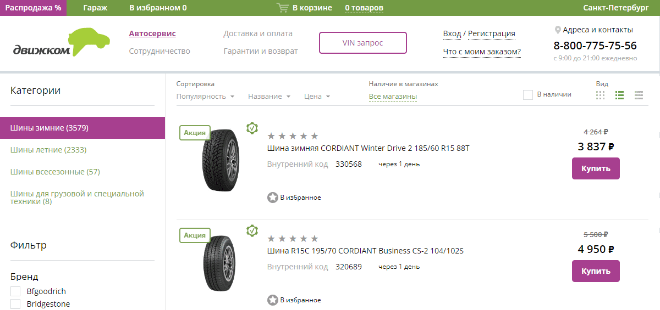Add Business CS-2 to favorites star
The height and width of the screenshot is (310, 660).
[x=272, y=300]
